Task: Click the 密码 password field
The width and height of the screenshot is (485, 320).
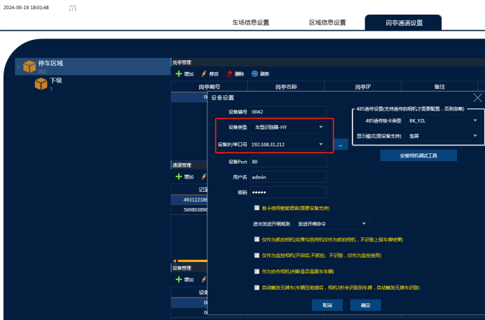Action: tap(288, 192)
